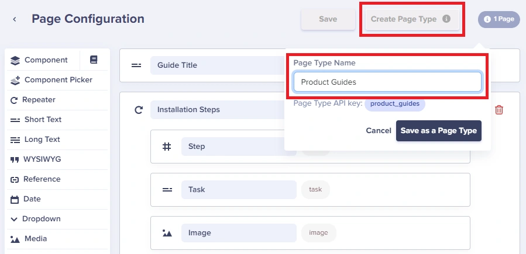Viewport: 526px width, 254px height.
Task: Click the Save button in header
Action: tap(328, 19)
